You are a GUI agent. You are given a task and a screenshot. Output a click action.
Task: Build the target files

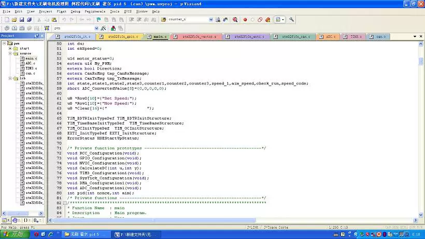[x=15, y=28]
